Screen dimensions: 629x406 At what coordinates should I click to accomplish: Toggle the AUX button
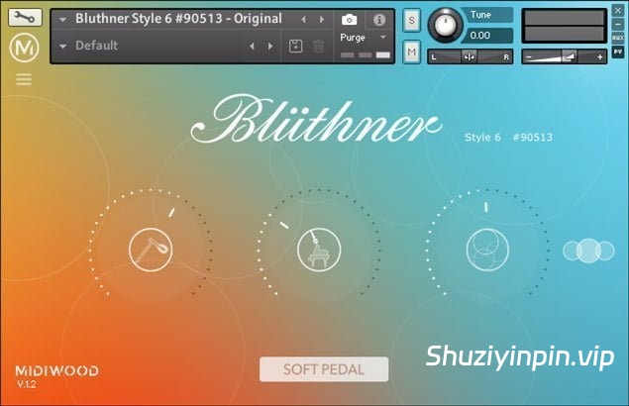click(618, 38)
